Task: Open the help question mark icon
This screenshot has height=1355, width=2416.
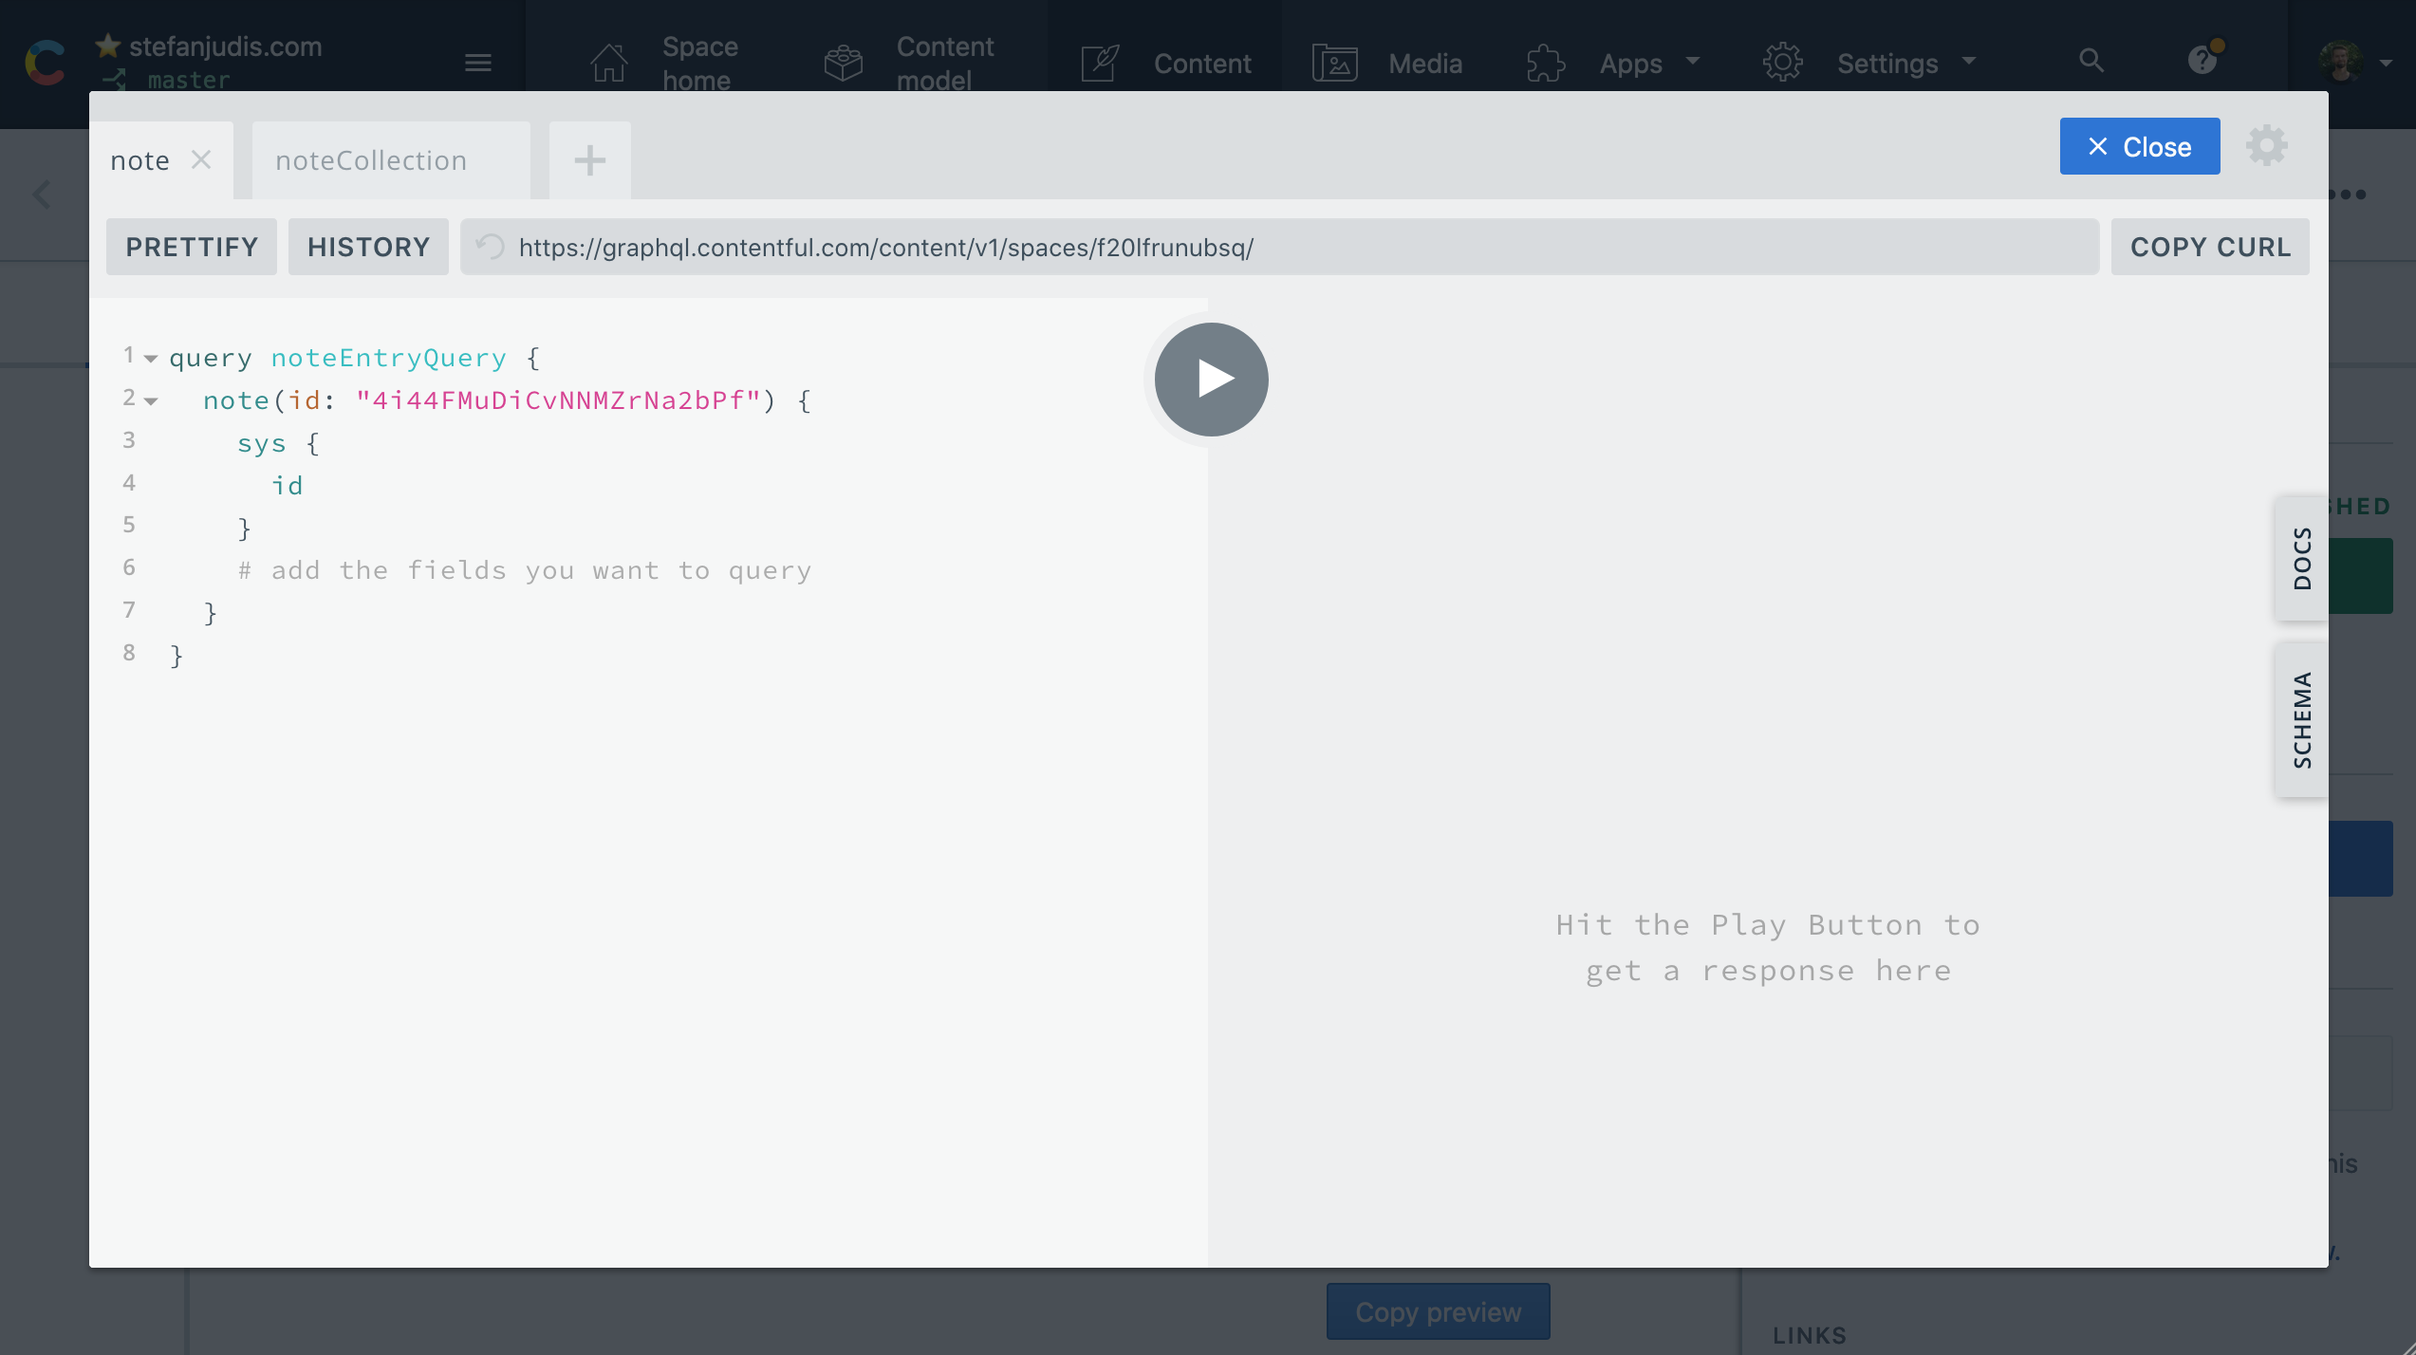Action: coord(2202,62)
